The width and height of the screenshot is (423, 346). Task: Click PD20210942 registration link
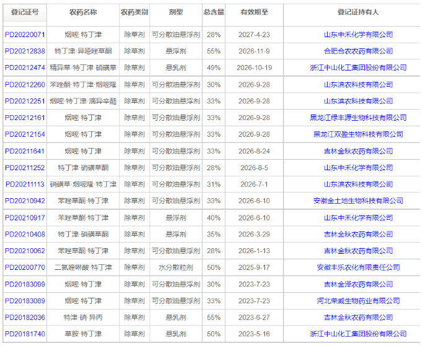(x=25, y=201)
